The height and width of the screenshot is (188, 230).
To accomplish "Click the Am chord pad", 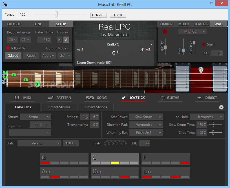I will [x=64, y=173].
